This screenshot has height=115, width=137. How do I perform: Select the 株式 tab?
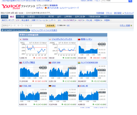coord(12,17)
